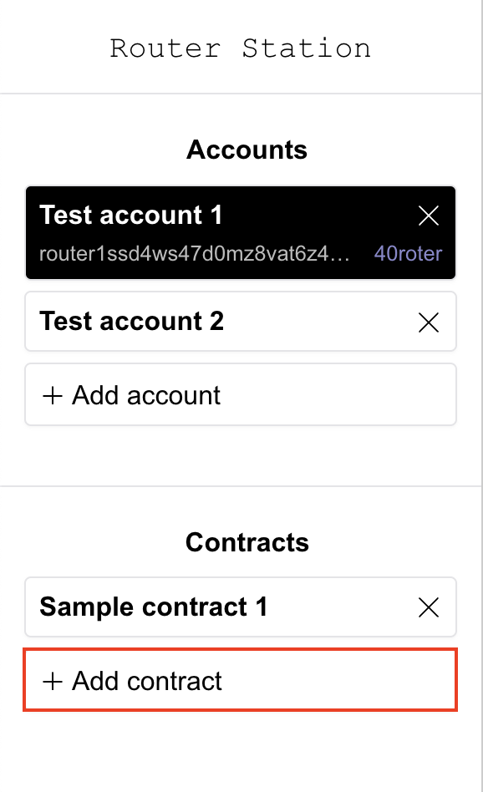Click the plus icon beside Add account
Viewport: 483px width, 792px height.
[x=53, y=395]
